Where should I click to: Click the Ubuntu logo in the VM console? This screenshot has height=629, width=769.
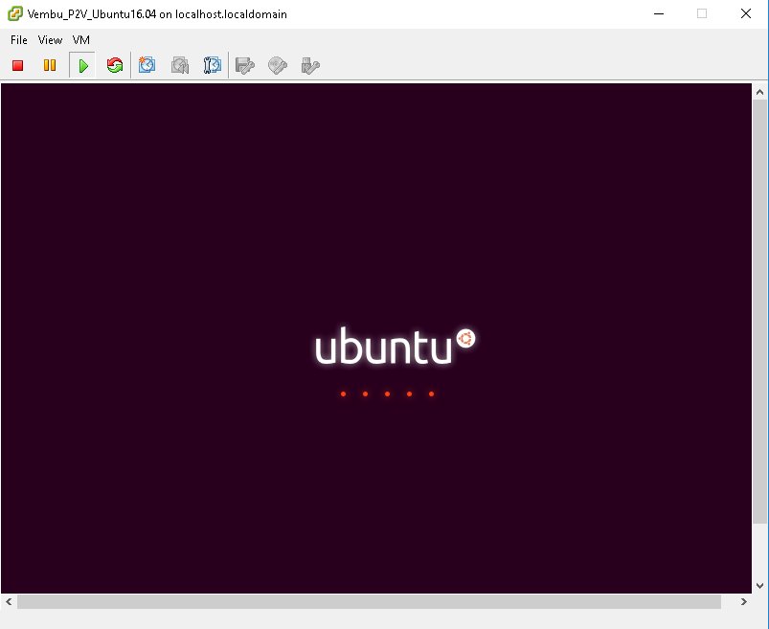pos(396,347)
